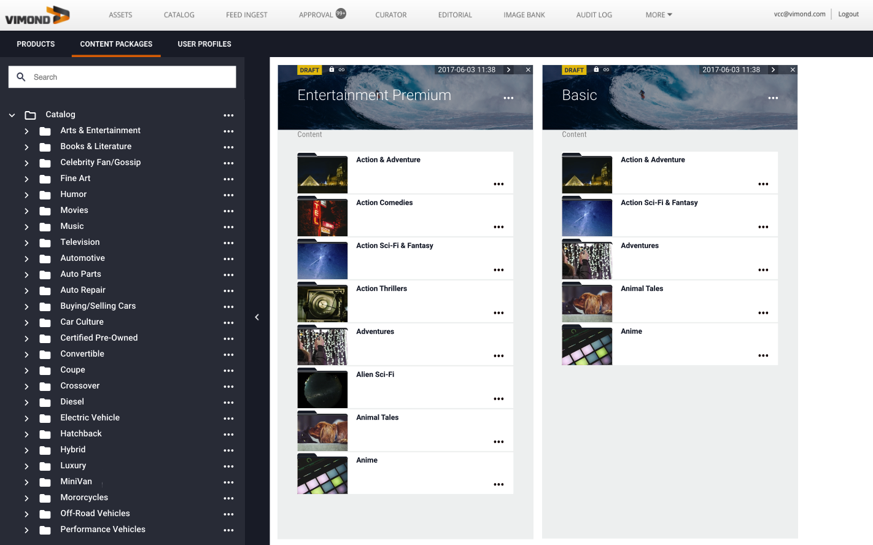The image size is (873, 545).
Task: Open options menu for the Movies folder
Action: tap(228, 211)
